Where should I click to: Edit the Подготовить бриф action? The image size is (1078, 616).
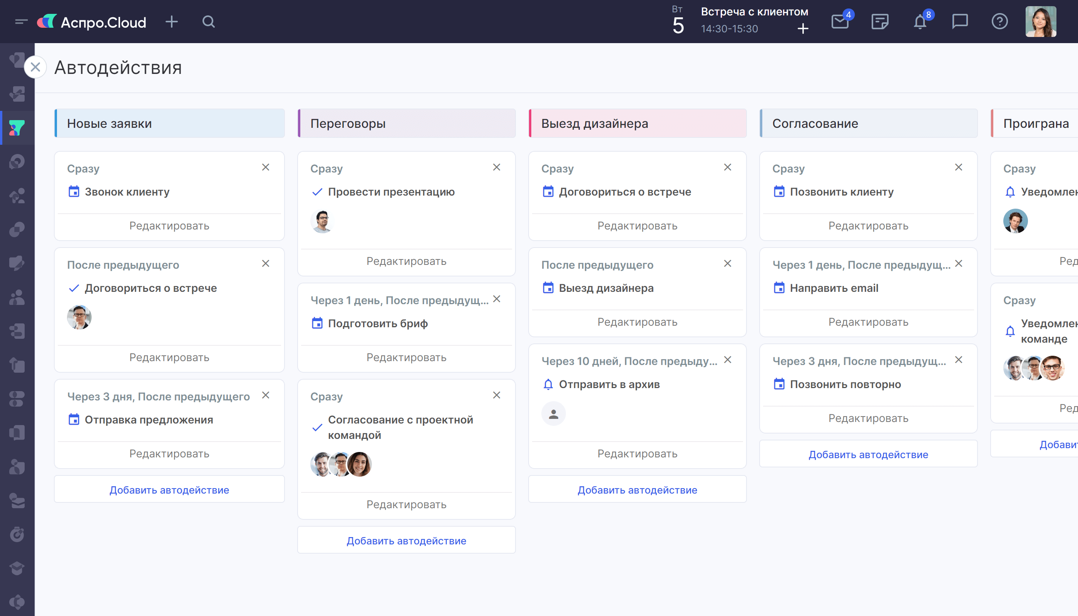tap(406, 358)
